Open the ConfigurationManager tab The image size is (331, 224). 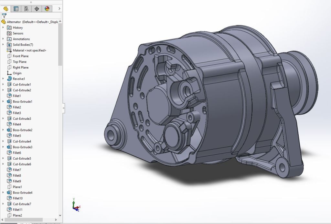click(26, 9)
